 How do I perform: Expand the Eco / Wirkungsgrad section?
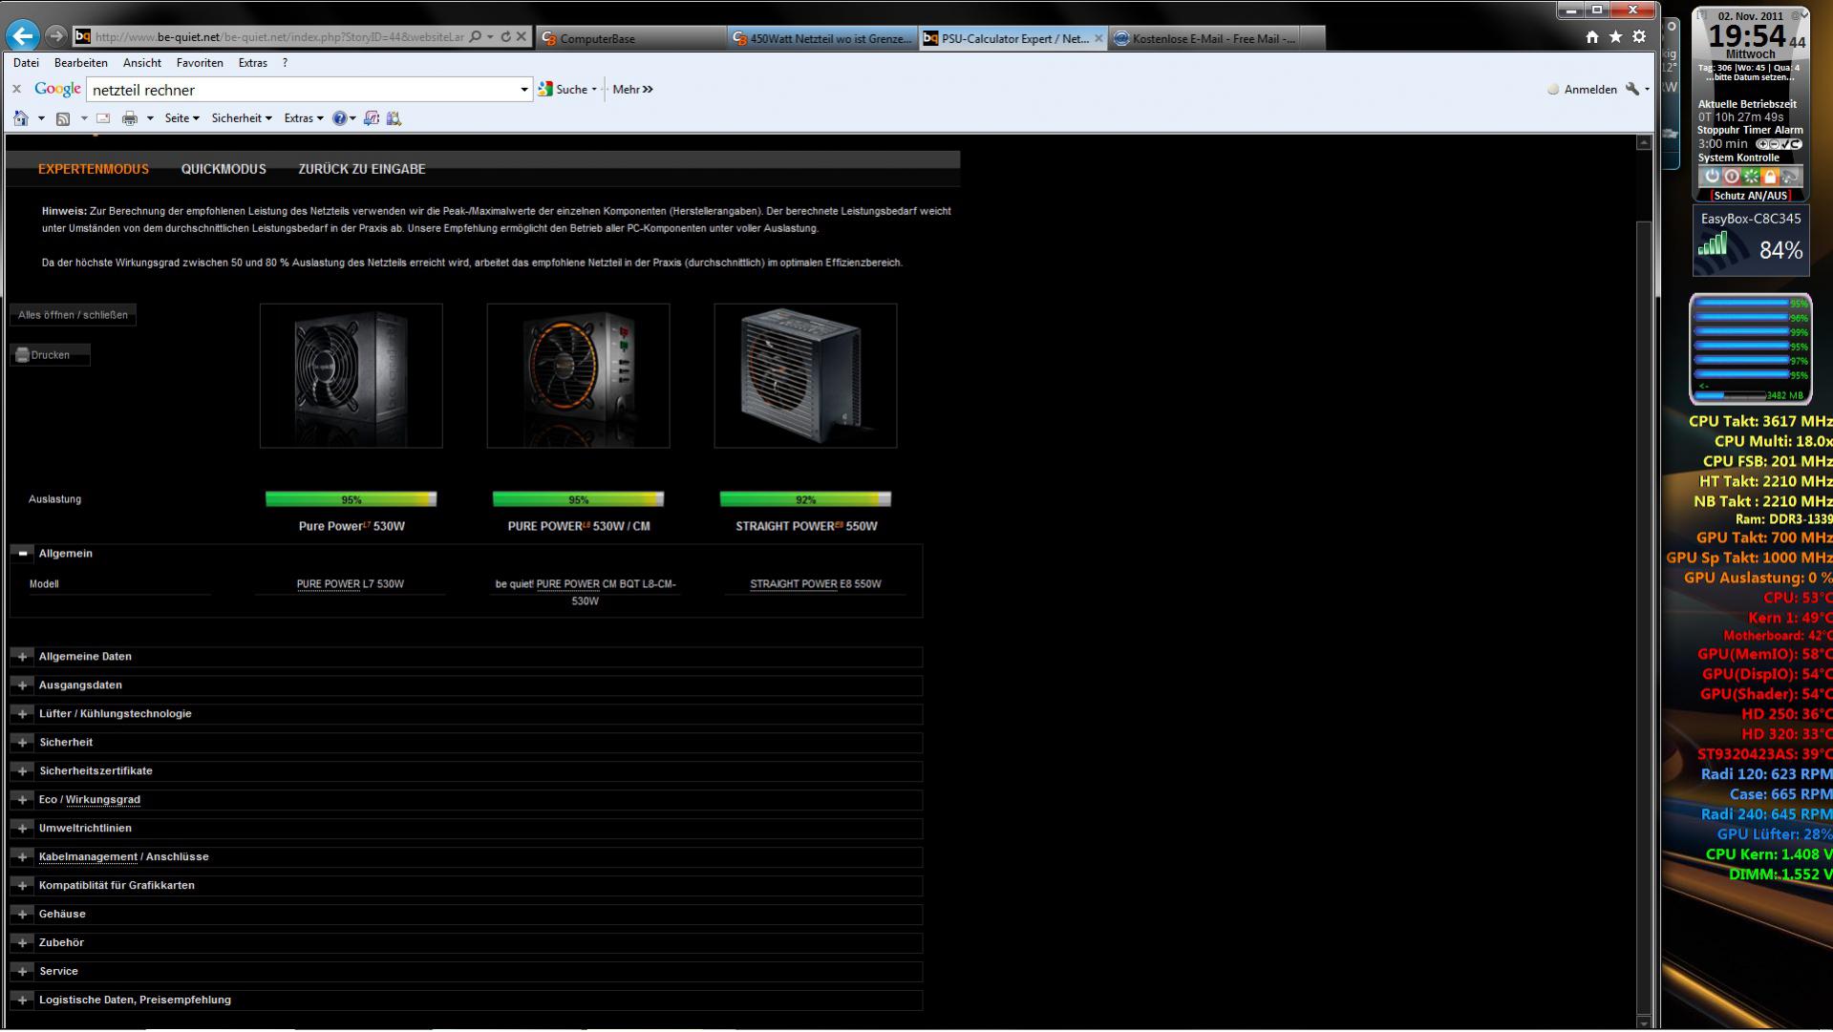point(23,800)
